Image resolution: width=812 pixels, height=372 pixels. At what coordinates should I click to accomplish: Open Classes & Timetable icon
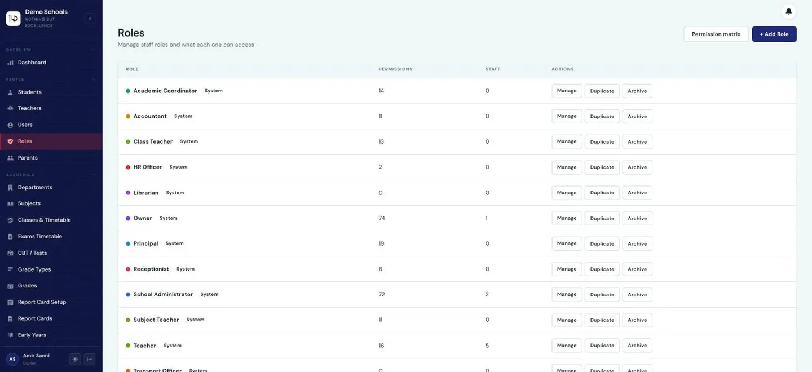point(10,220)
